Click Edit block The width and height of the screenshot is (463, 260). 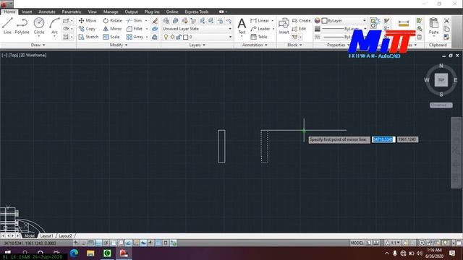[x=299, y=29]
